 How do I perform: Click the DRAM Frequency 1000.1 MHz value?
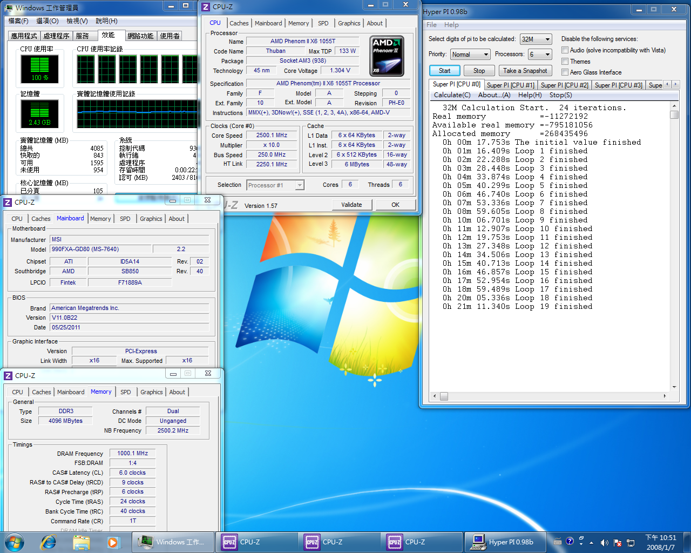pyautogui.click(x=132, y=454)
